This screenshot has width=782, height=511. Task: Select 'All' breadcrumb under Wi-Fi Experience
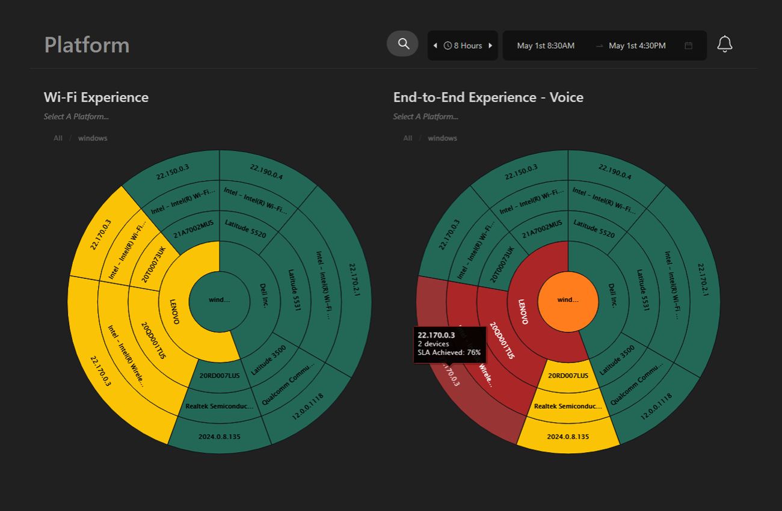[58, 138]
